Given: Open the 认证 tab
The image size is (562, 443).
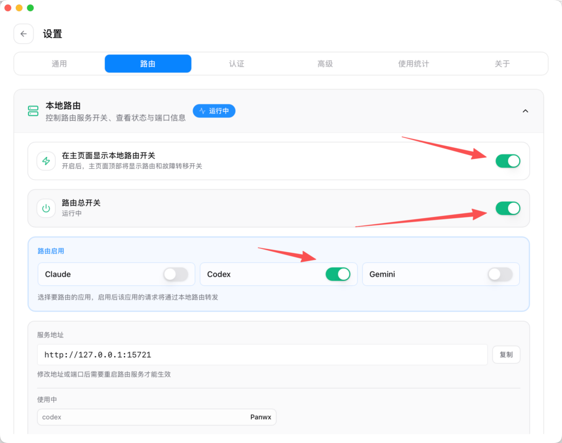Looking at the screenshot, I should point(237,64).
